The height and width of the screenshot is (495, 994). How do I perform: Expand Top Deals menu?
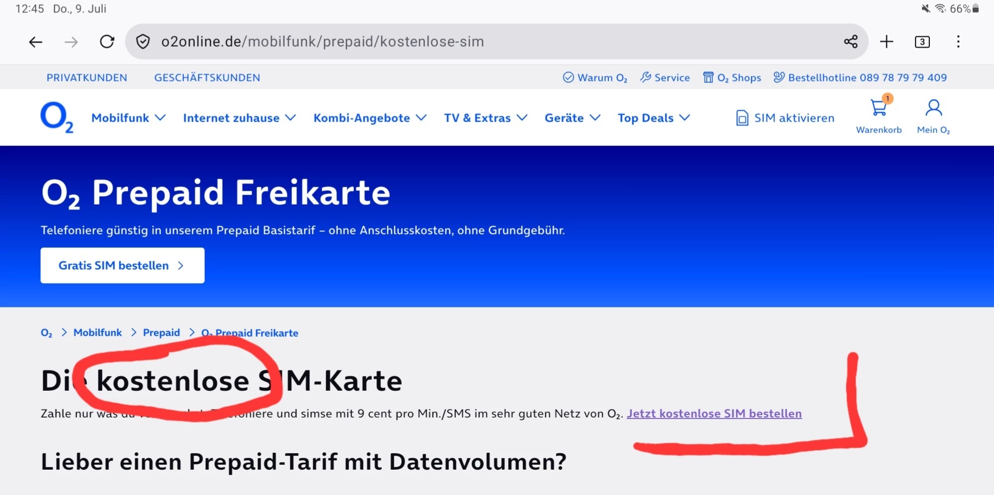654,118
